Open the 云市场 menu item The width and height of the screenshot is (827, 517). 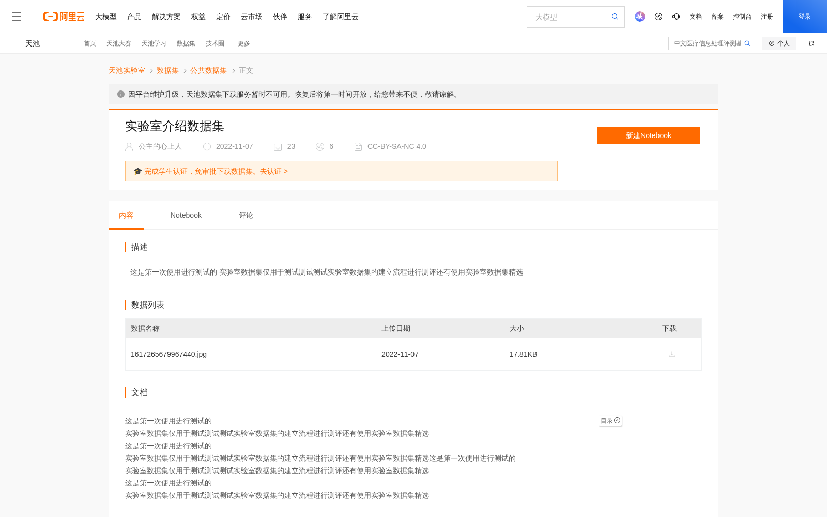tap(252, 17)
